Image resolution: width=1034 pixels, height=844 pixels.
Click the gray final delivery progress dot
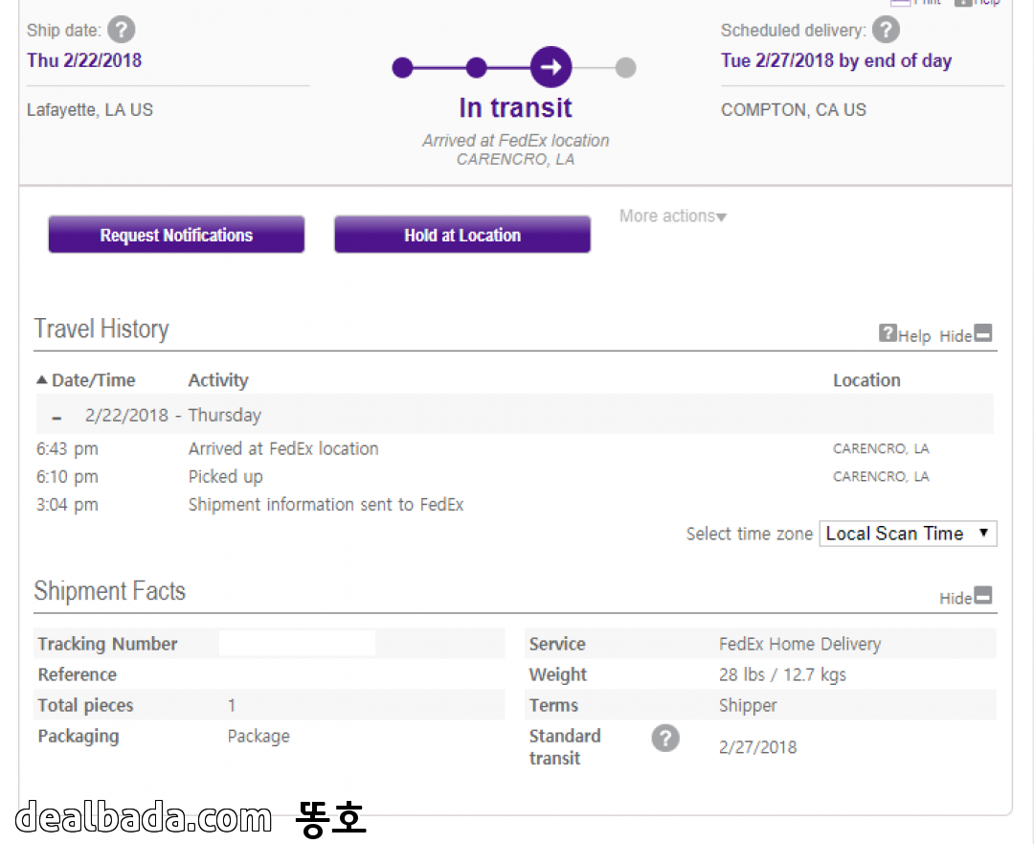tap(625, 67)
